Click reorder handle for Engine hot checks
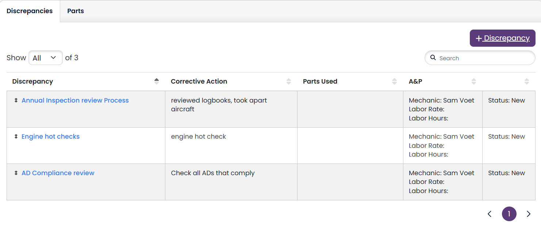The image size is (541, 227). coord(16,136)
